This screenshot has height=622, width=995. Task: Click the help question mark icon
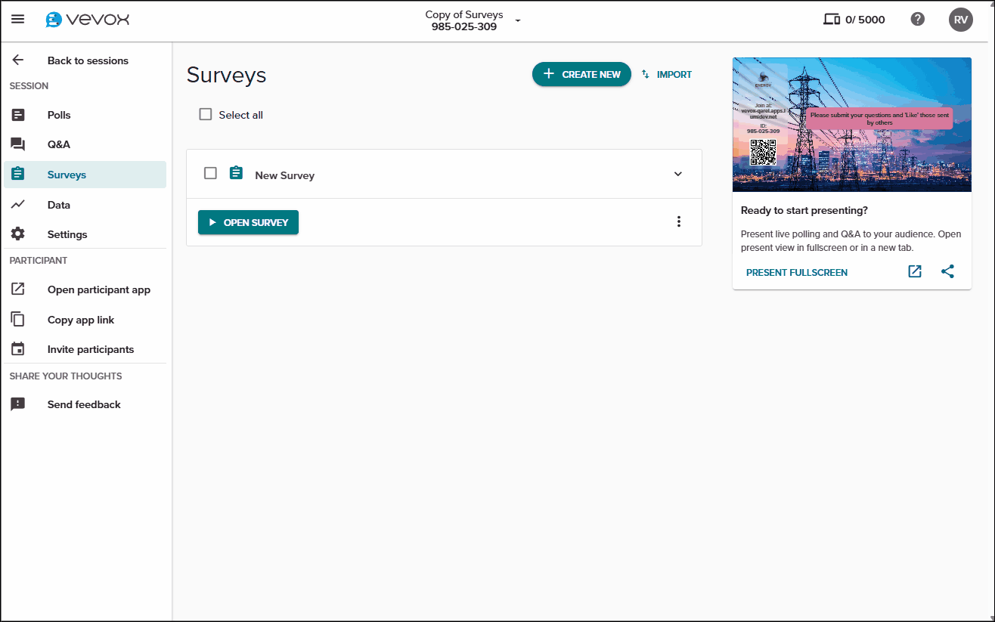[918, 19]
